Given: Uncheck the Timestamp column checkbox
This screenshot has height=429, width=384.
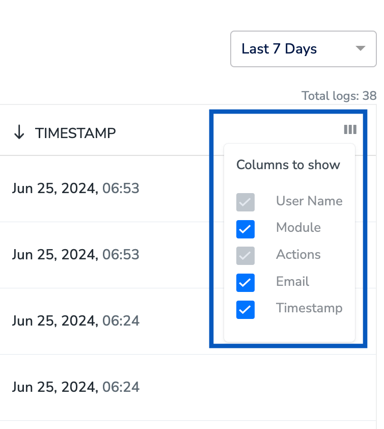Looking at the screenshot, I should coord(245,310).
